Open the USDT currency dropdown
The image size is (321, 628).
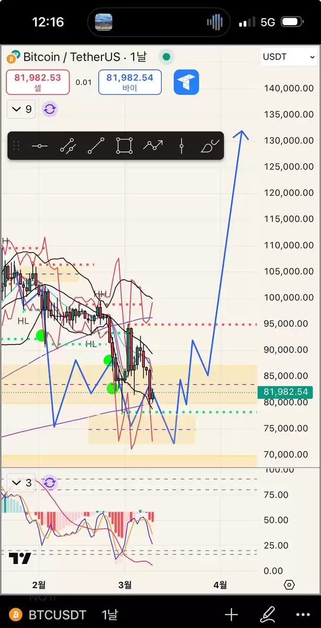click(x=289, y=57)
